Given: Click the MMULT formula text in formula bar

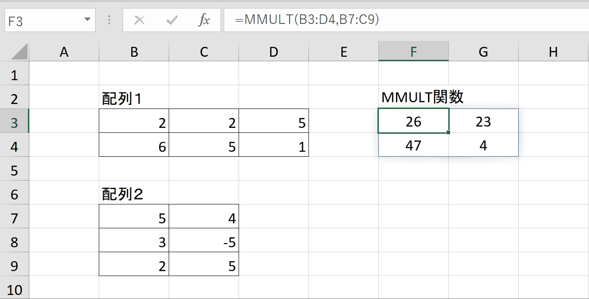Looking at the screenshot, I should [x=307, y=20].
